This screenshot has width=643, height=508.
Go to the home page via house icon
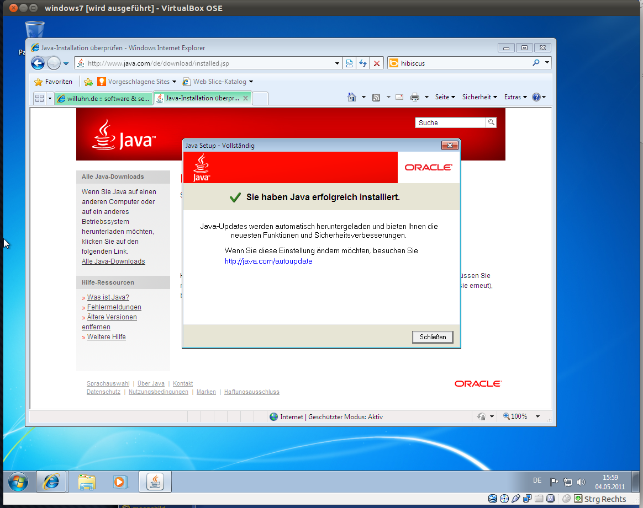(x=352, y=97)
